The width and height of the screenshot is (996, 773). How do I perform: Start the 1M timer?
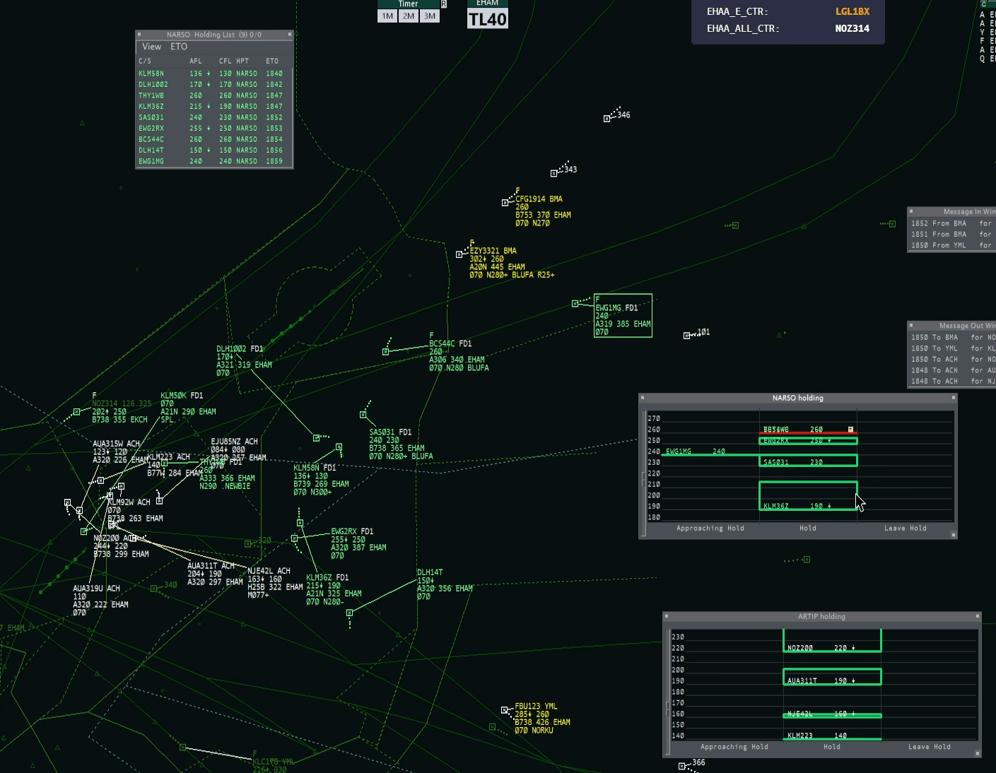pyautogui.click(x=387, y=16)
